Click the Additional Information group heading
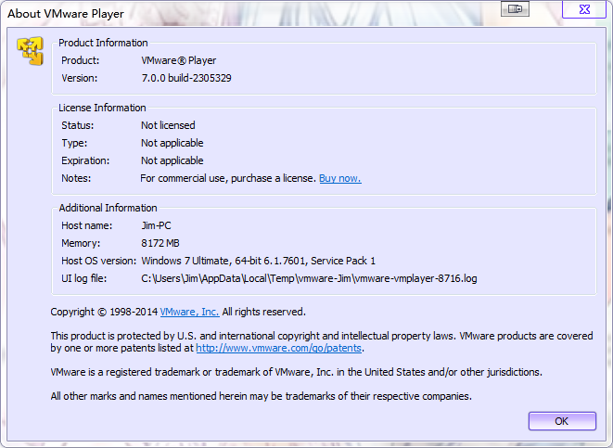Screen dimensions: 613x448 click(x=108, y=208)
